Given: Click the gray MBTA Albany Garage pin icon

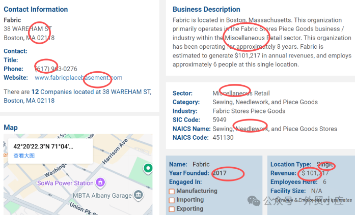Looking at the screenshot, I should coord(138,195).
